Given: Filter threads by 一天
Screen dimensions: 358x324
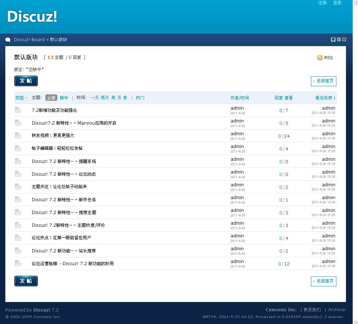Looking at the screenshot, I should 95,98.
